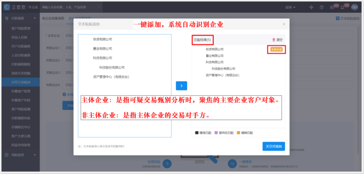Click the 主体企业 tag on first result
Image resolution: width=364 pixels, height=174 pixels.
(276, 49)
